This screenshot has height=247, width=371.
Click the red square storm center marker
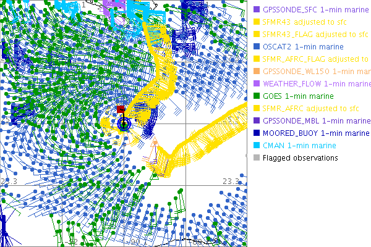[x=121, y=109]
